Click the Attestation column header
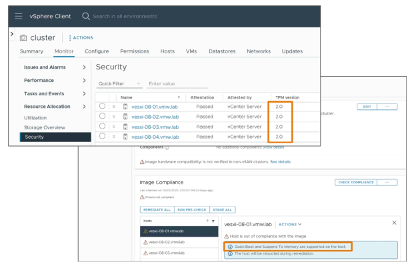 [x=202, y=97]
